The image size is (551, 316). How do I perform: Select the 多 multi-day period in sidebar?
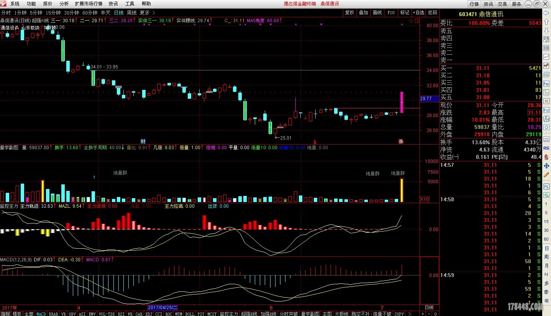[x=546, y=283]
